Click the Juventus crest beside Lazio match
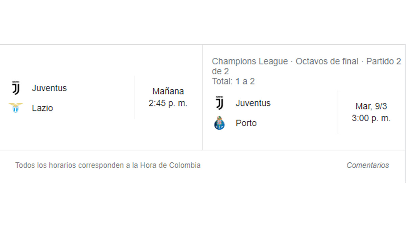406x228 pixels. point(16,88)
